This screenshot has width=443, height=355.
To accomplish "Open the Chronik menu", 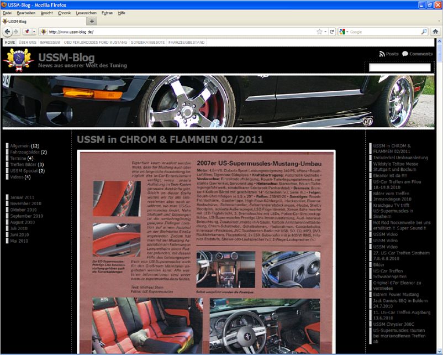I will [x=64, y=13].
